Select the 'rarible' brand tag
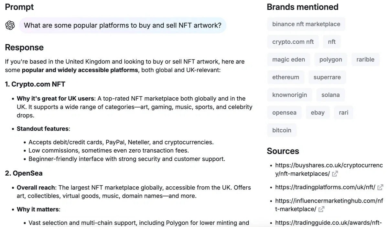Screen dimensions: 388x227 coord(365,59)
